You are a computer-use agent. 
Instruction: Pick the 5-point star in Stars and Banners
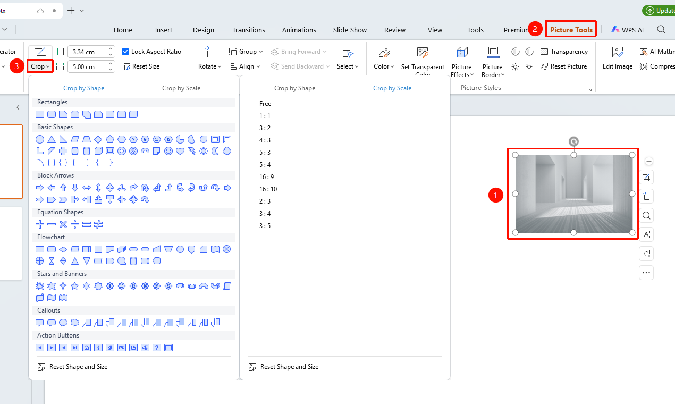75,286
